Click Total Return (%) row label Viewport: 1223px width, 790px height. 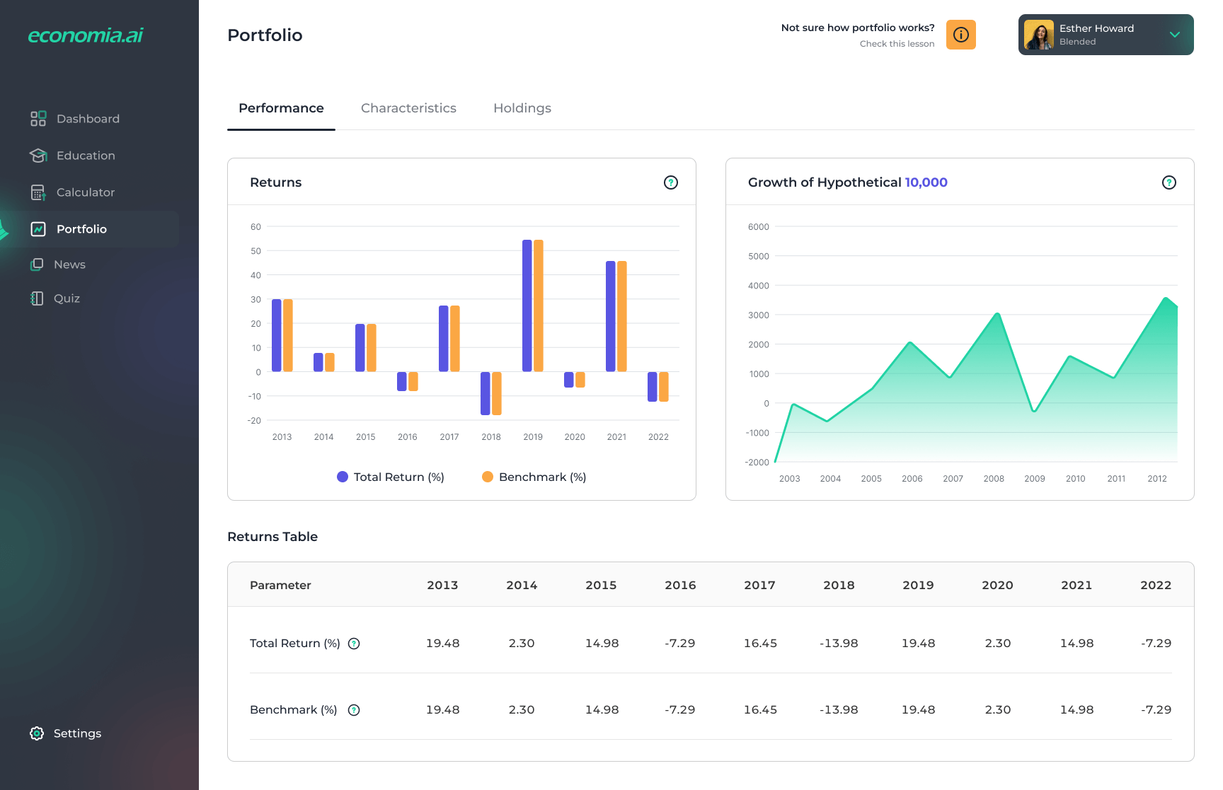tap(295, 644)
